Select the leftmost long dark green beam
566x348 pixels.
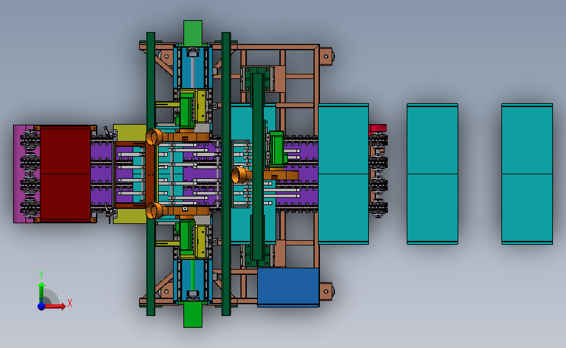[x=151, y=174]
